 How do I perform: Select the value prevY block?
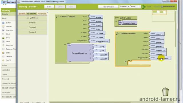(99, 50)
